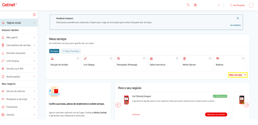This screenshot has width=258, height=125.
Task: Open Página inicial menu item
Action: [x=19, y=23]
